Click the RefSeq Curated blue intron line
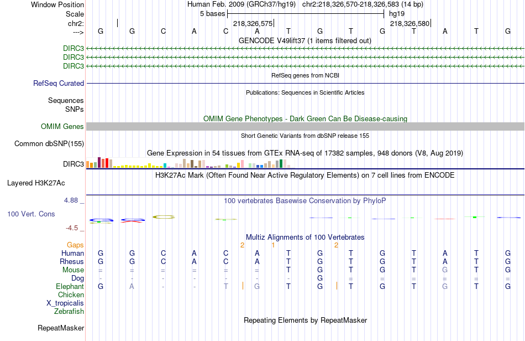Viewport: 525px width, 341px height. point(305,83)
